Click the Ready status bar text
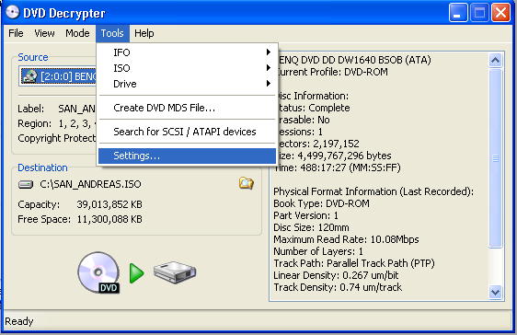Screen dimensions: 517x335 click(x=19, y=321)
